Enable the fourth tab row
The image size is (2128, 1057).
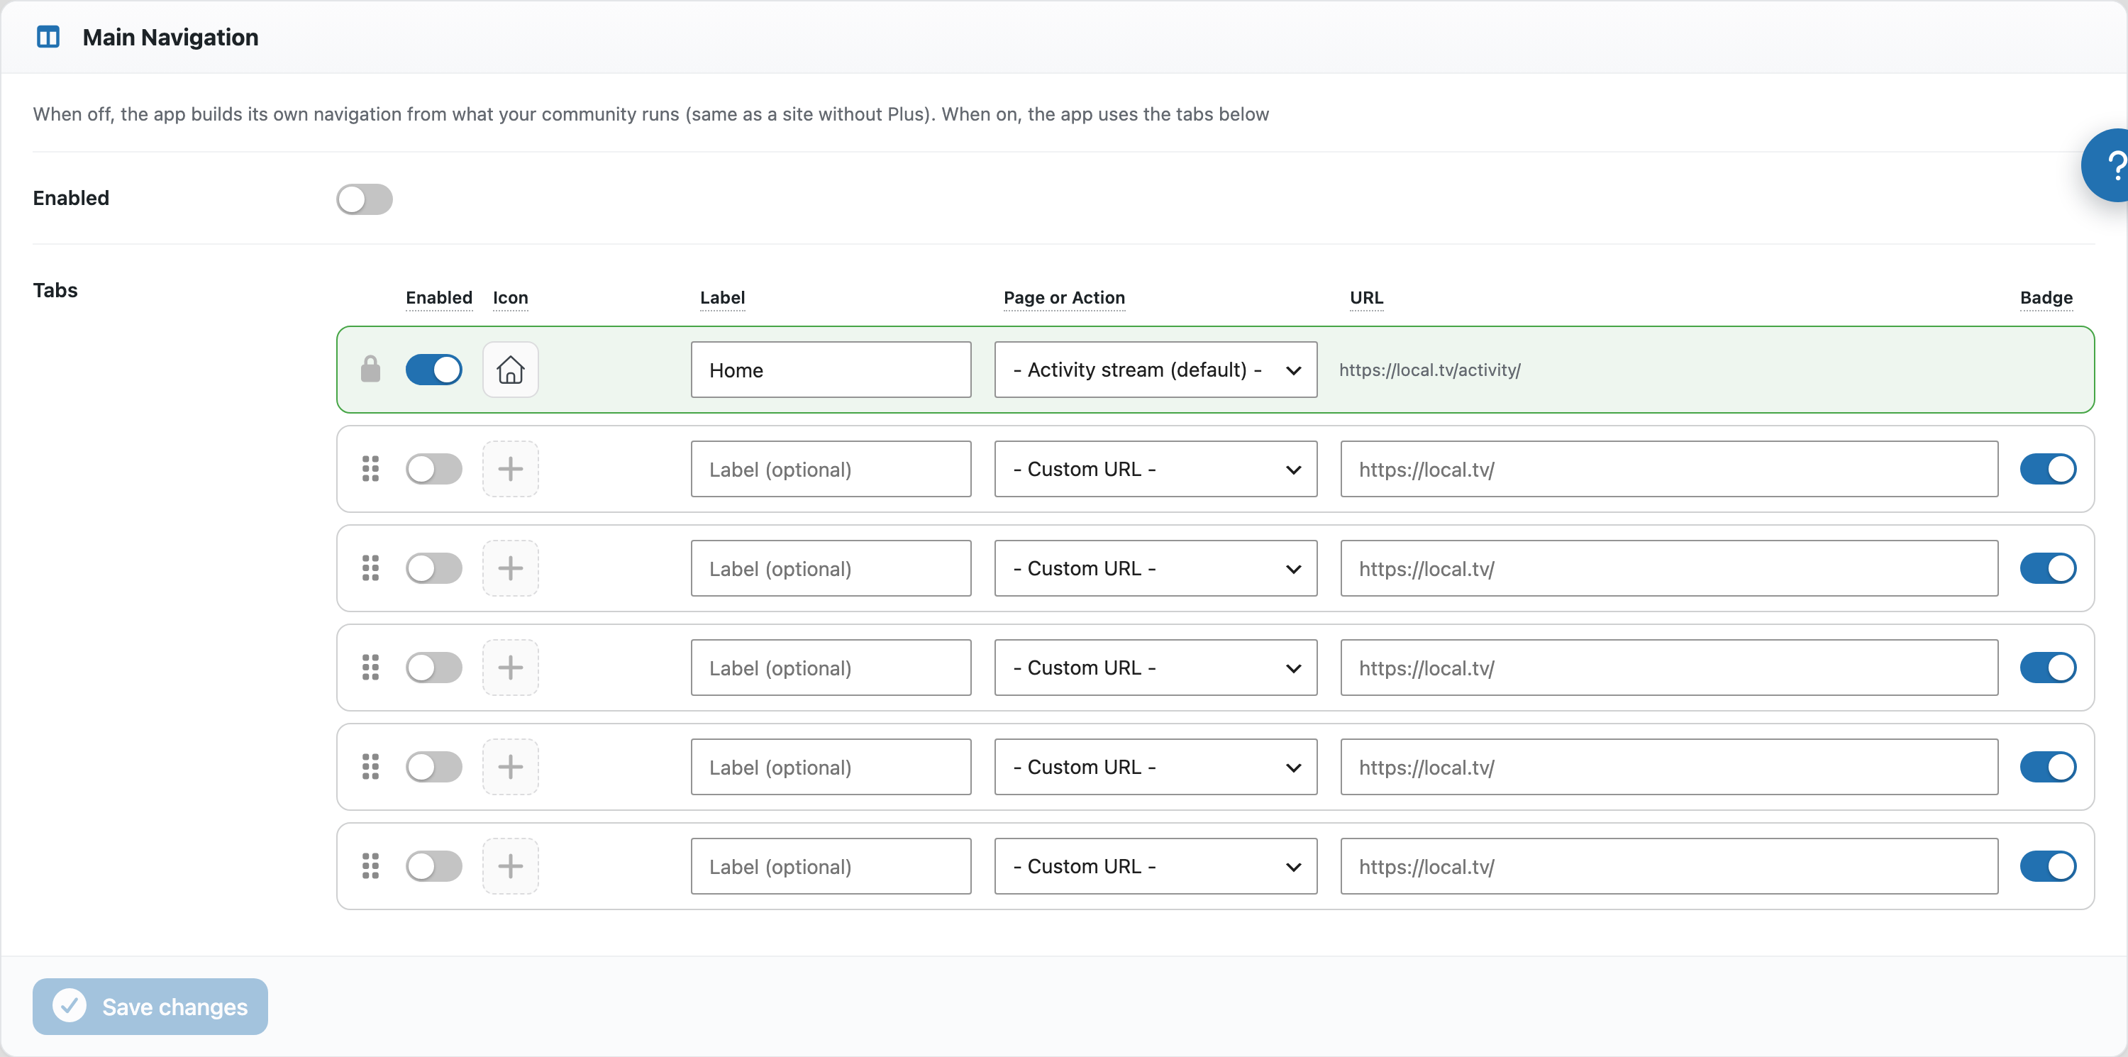[x=433, y=667]
